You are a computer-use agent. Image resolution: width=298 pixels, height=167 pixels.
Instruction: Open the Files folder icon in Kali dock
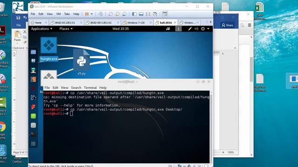pos(33,51)
